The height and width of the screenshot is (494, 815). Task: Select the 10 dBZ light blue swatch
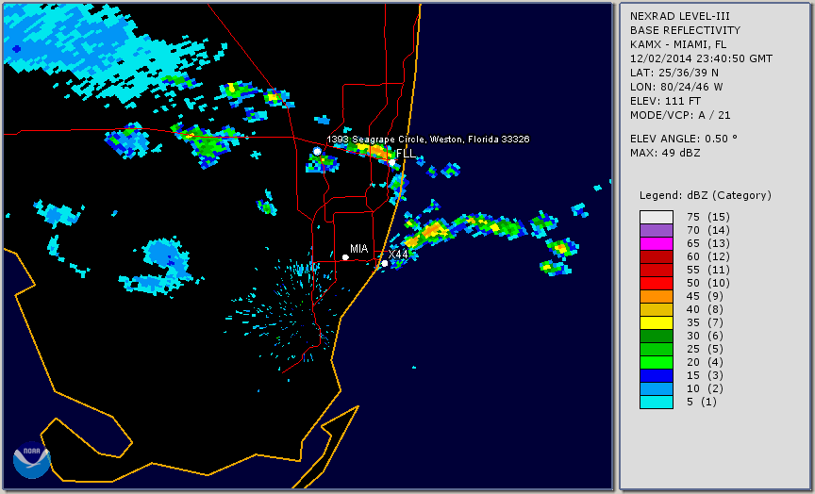pyautogui.click(x=657, y=389)
